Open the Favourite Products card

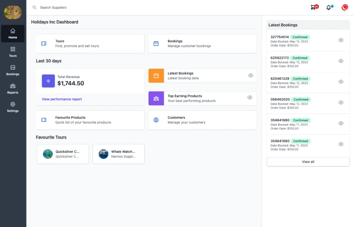pyautogui.click(x=90, y=120)
